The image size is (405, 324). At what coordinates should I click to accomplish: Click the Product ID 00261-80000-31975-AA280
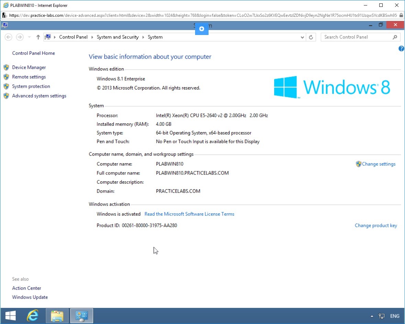tap(137, 226)
